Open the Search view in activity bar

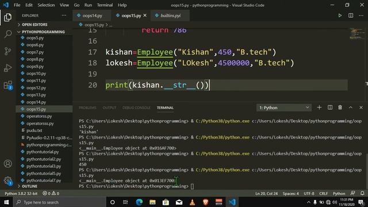[7, 34]
